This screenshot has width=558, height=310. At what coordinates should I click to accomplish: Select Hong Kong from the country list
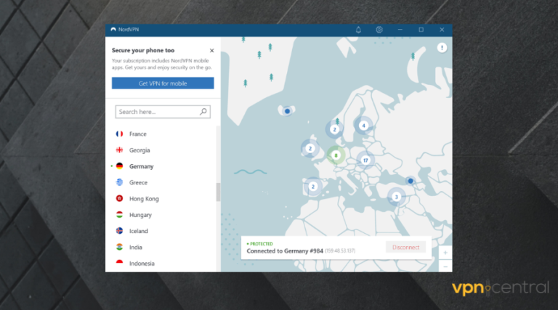(144, 199)
